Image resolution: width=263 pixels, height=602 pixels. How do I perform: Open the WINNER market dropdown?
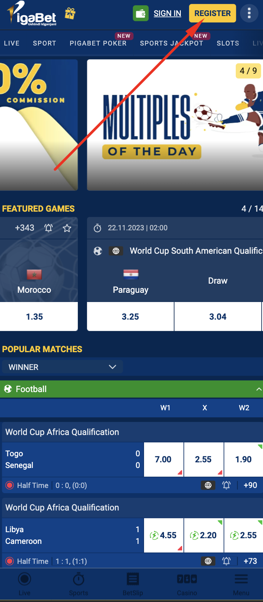62,367
